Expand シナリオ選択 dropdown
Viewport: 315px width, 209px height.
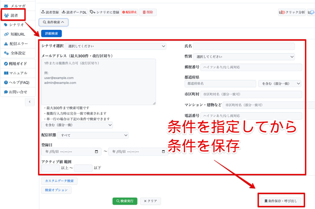[115, 46]
